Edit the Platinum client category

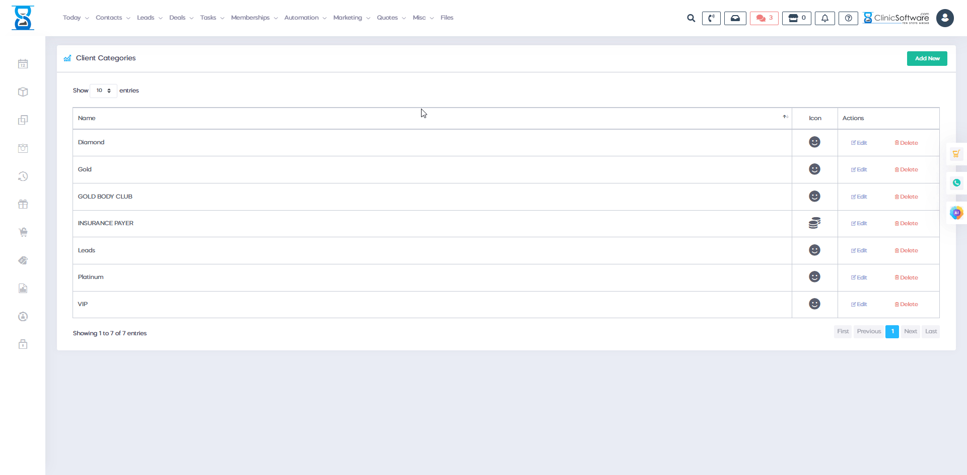point(859,277)
